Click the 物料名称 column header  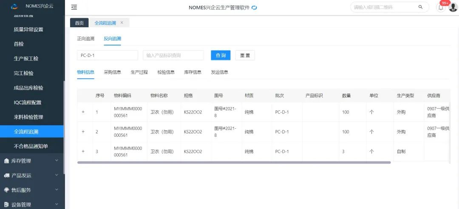pyautogui.click(x=159, y=96)
